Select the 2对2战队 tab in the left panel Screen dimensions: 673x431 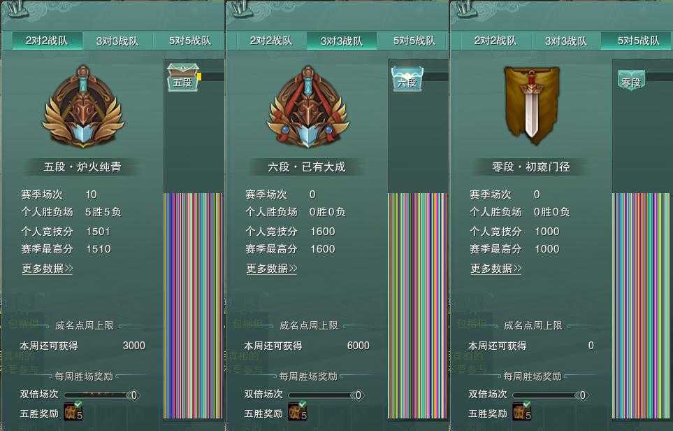(x=47, y=41)
